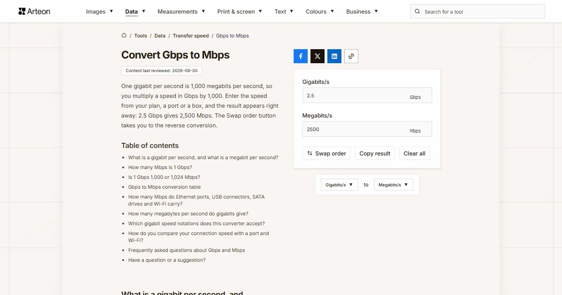Jump to 'What is a gigabit per second' section
Image resolution: width=562 pixels, height=295 pixels.
[x=203, y=157]
